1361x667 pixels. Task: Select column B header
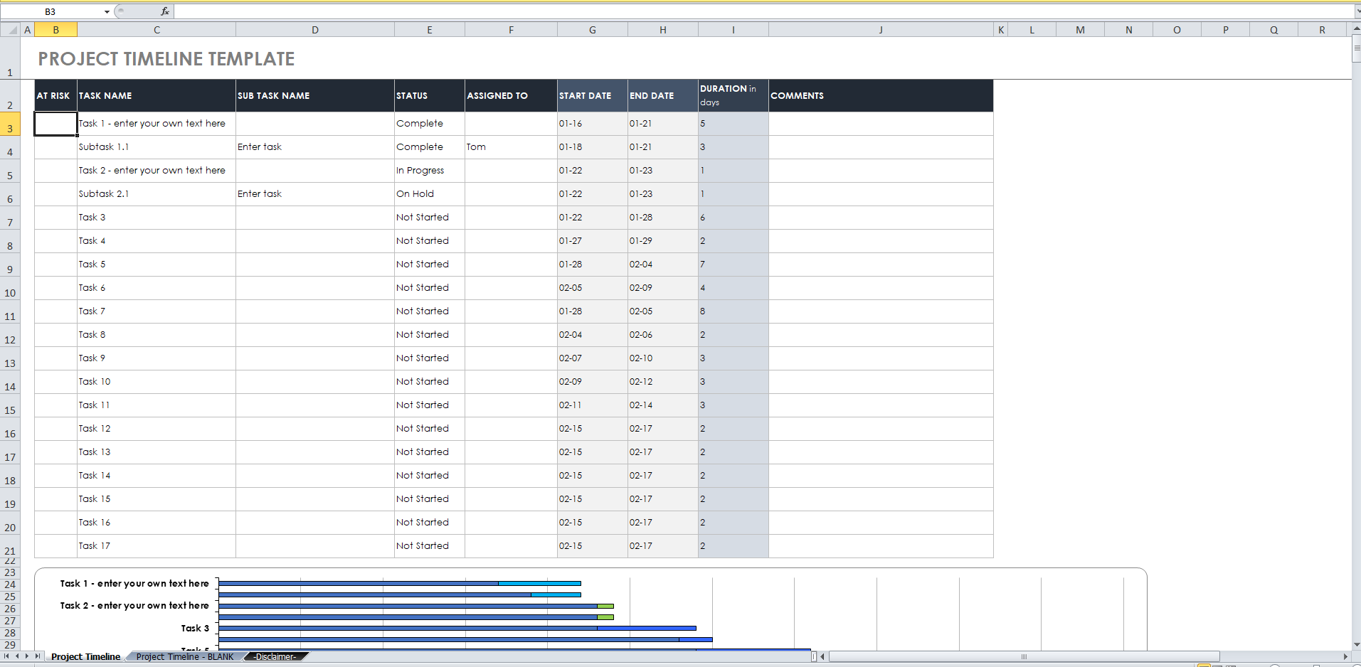(x=55, y=30)
